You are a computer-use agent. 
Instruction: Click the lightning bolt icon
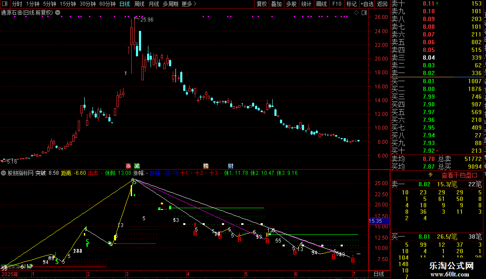point(431,175)
